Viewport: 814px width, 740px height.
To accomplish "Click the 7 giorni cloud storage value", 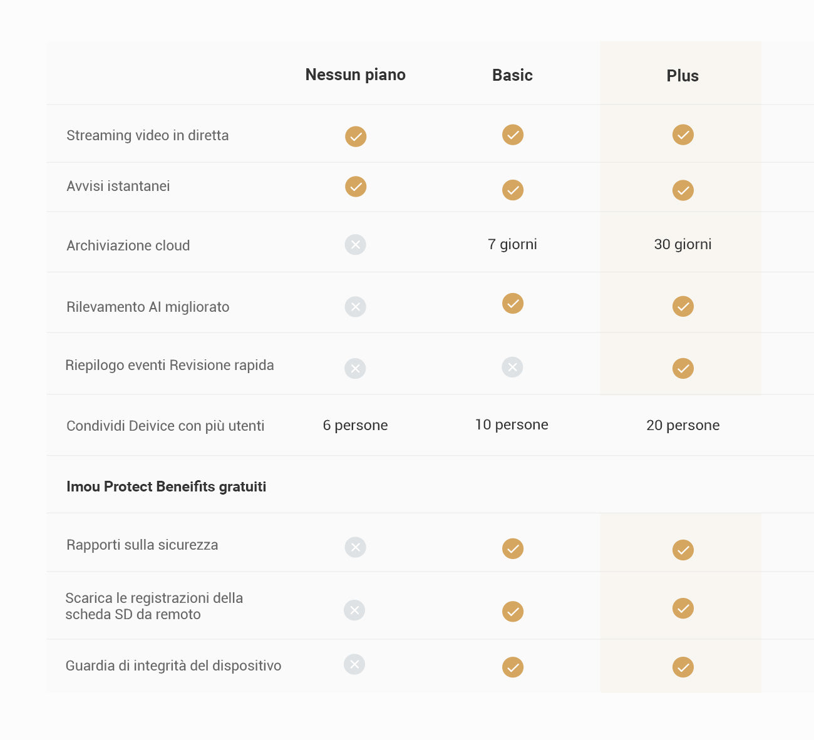I will [512, 244].
